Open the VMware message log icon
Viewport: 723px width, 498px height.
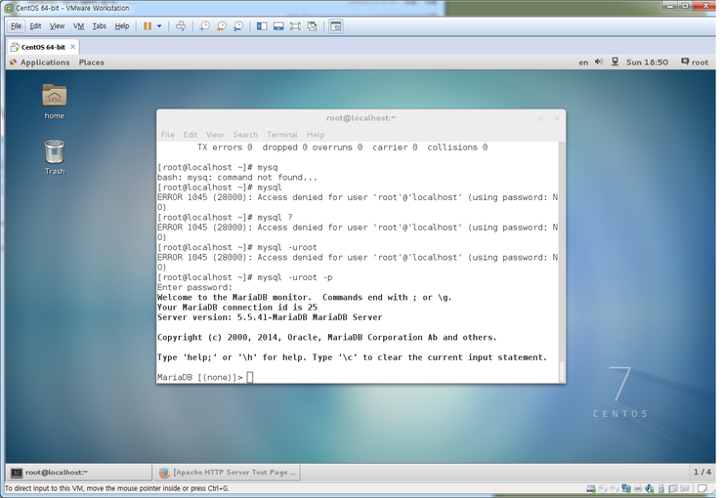[702, 488]
